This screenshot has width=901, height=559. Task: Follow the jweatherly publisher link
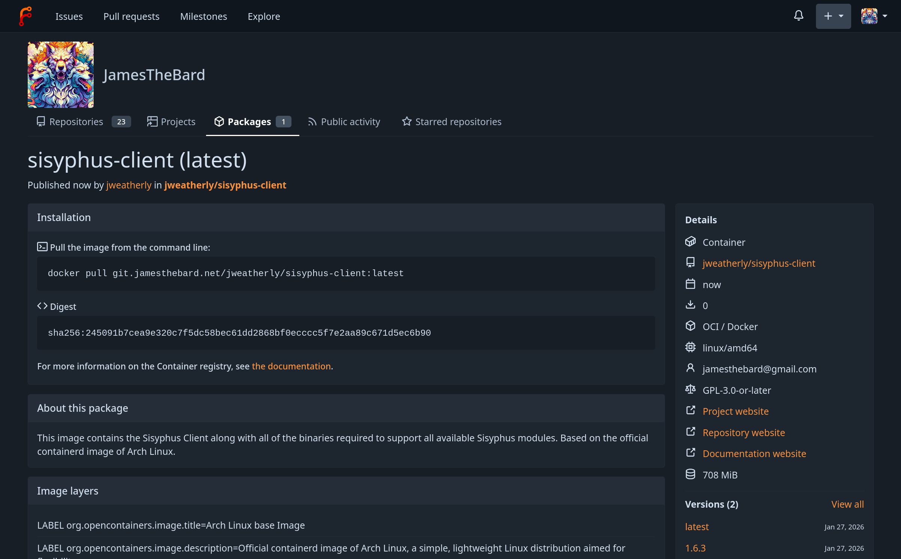pos(129,185)
